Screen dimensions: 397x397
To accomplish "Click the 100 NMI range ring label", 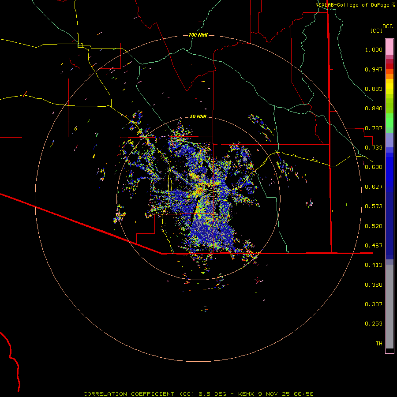I will click(x=198, y=35).
